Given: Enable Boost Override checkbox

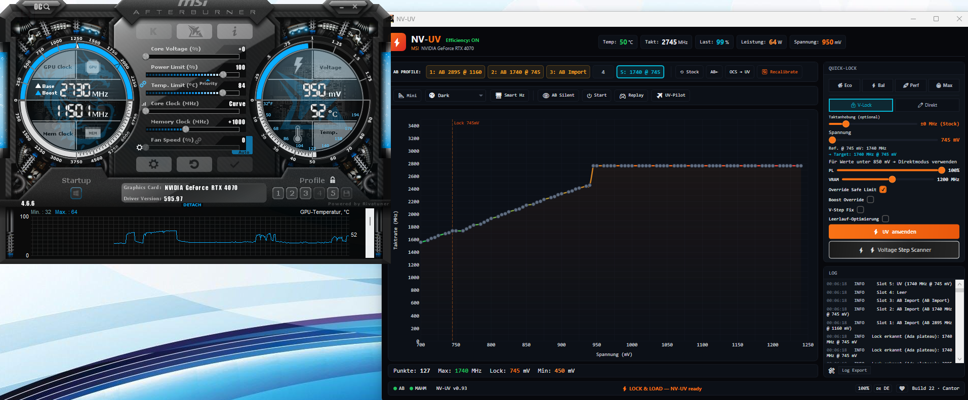Looking at the screenshot, I should pyautogui.click(x=870, y=200).
